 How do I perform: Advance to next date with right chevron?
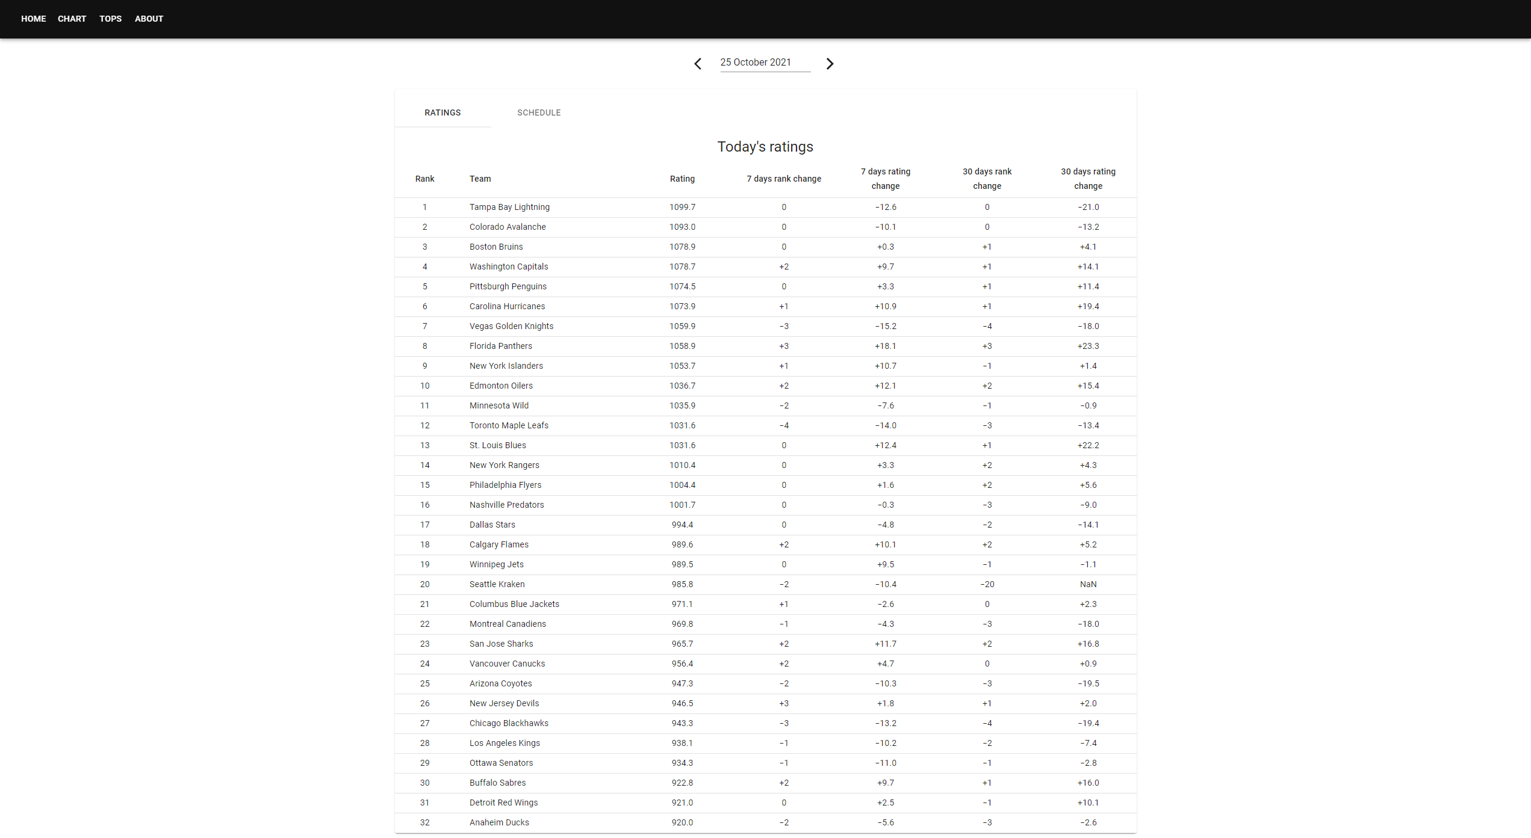830,64
